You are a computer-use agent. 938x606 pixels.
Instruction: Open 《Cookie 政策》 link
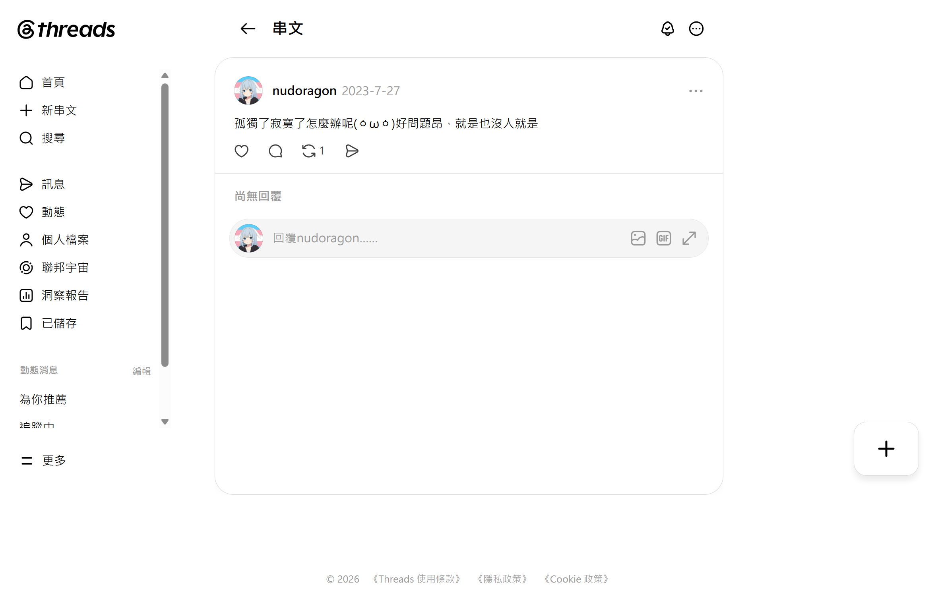[576, 579]
